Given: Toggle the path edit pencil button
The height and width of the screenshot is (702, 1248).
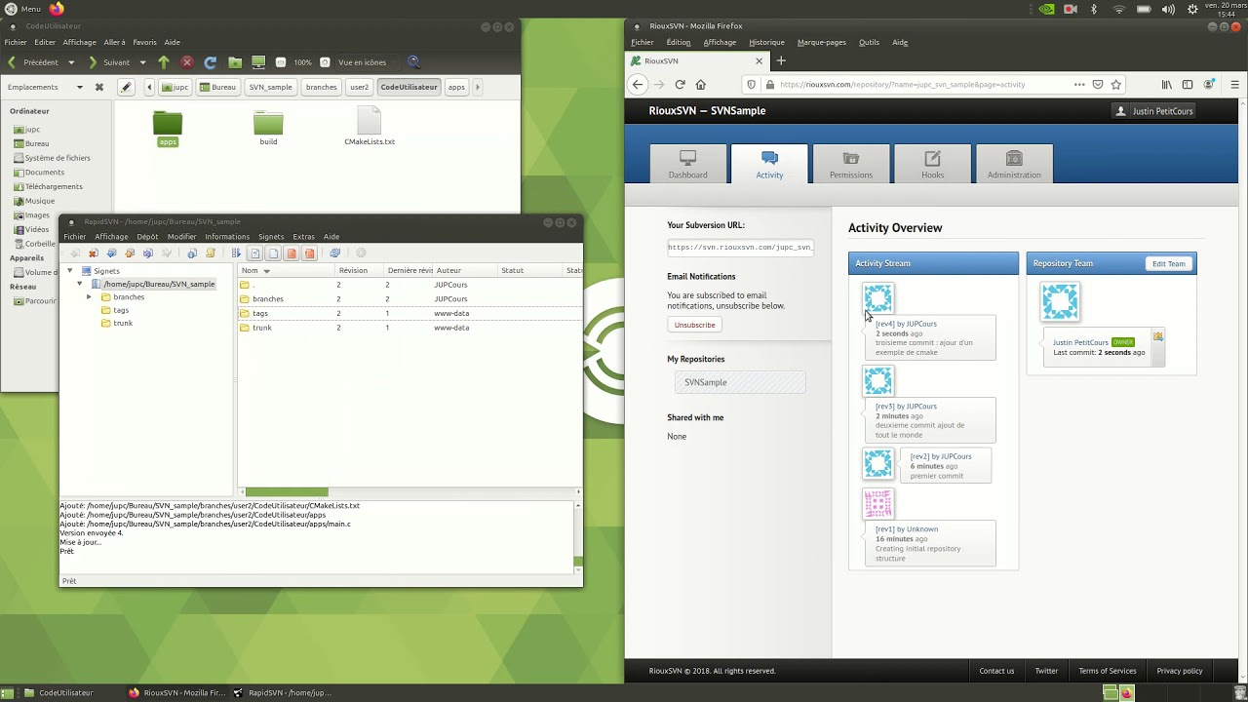Looking at the screenshot, I should click(126, 87).
